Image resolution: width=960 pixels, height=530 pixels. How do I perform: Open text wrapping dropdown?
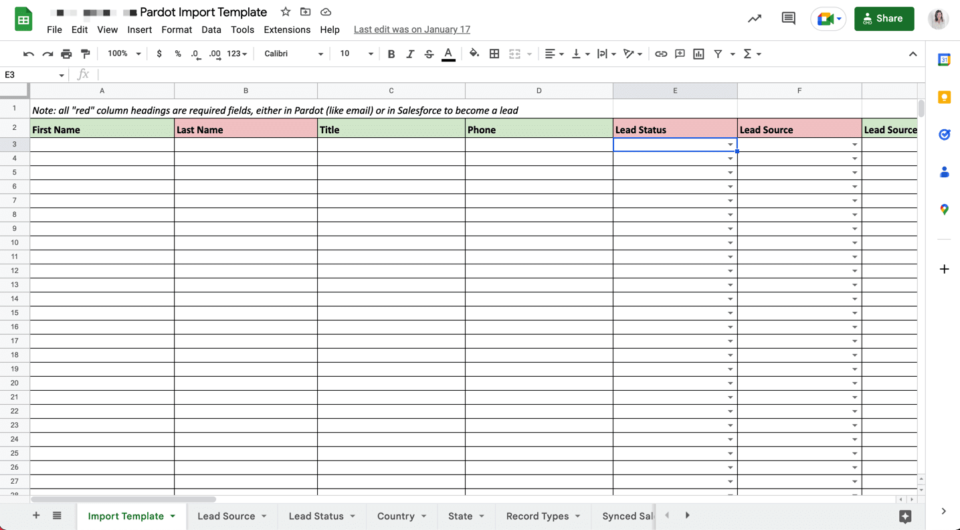pos(606,54)
